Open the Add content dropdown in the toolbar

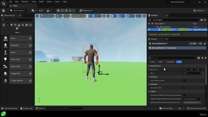coord(34,10)
